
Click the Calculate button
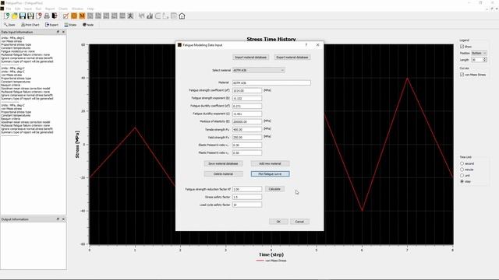tap(274, 189)
